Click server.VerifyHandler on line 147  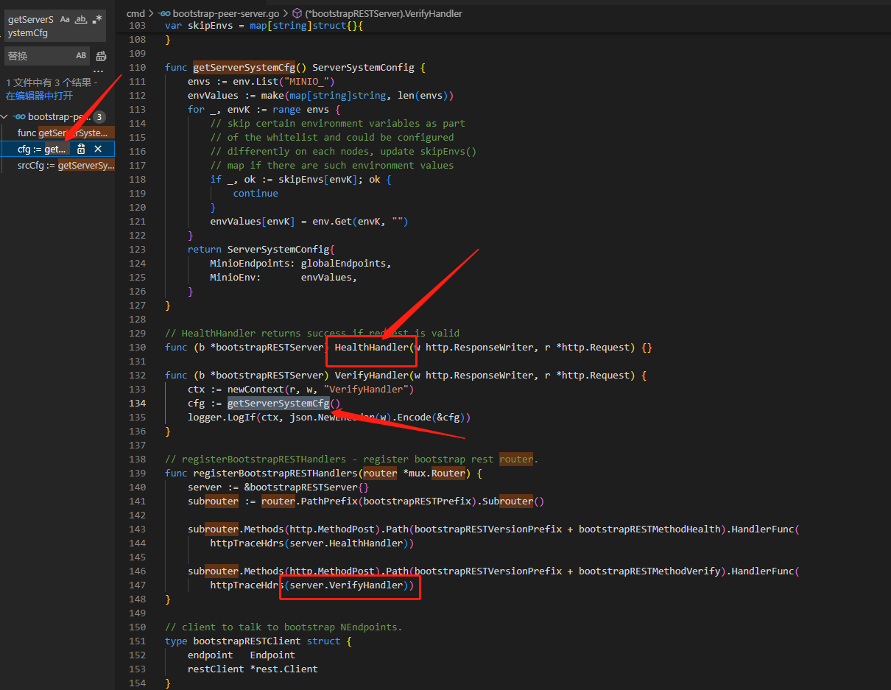click(347, 585)
